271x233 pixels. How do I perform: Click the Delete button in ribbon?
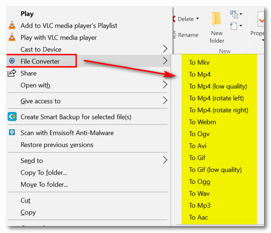point(186,19)
